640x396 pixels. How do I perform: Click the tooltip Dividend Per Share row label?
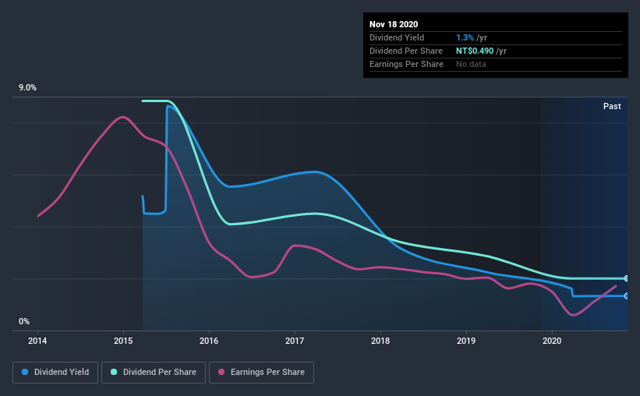[x=405, y=51]
